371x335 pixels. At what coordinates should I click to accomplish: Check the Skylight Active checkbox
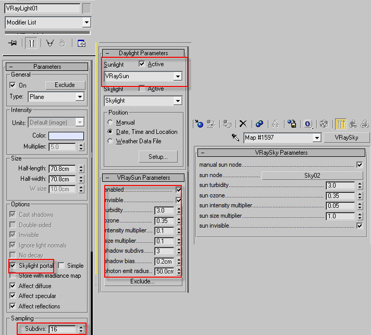point(142,88)
